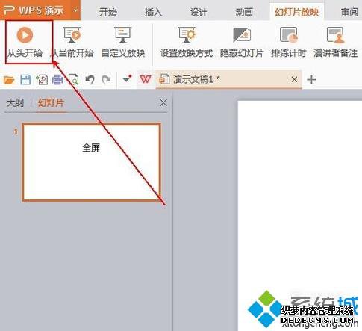Screen dimensions: 362x331
Task: Switch to the 设计 ribbon tab
Action: coord(199,12)
